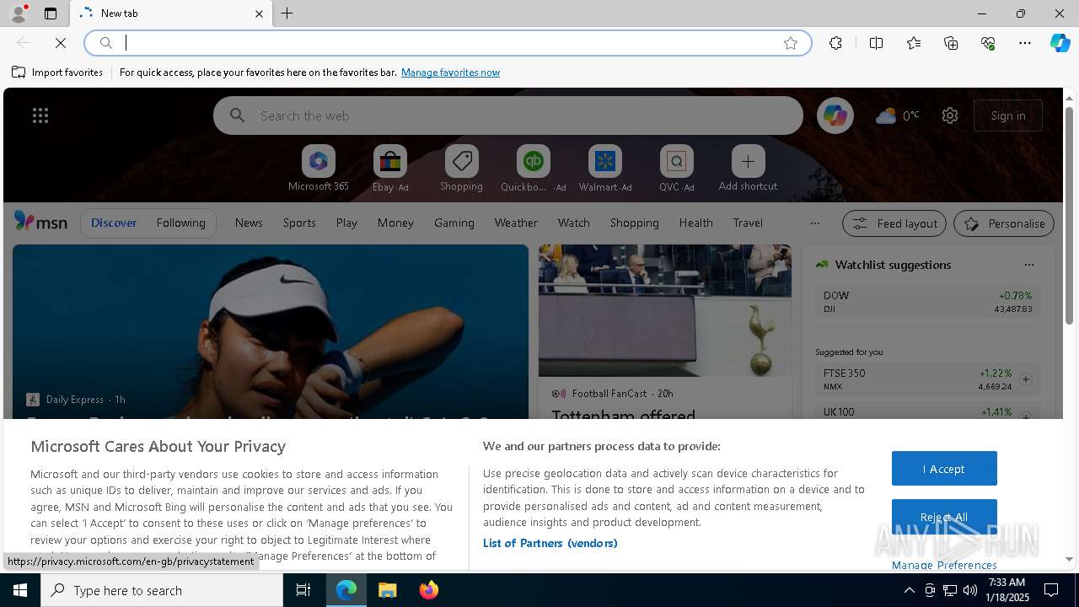Open Collections icon
The image size is (1079, 607).
tap(951, 43)
